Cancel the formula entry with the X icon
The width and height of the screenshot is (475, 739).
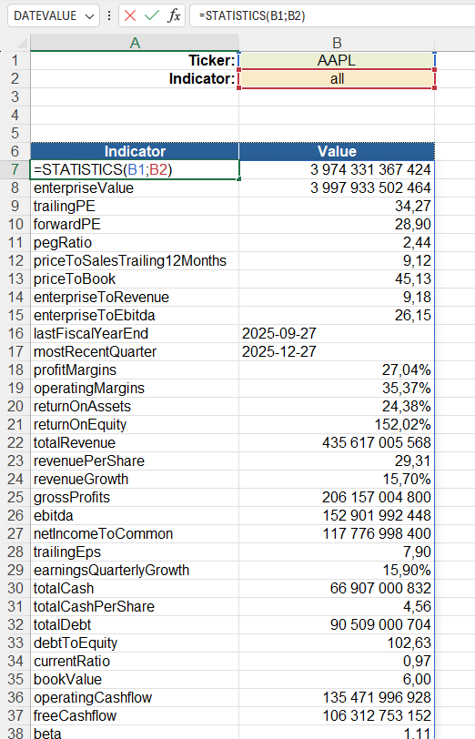tap(130, 15)
